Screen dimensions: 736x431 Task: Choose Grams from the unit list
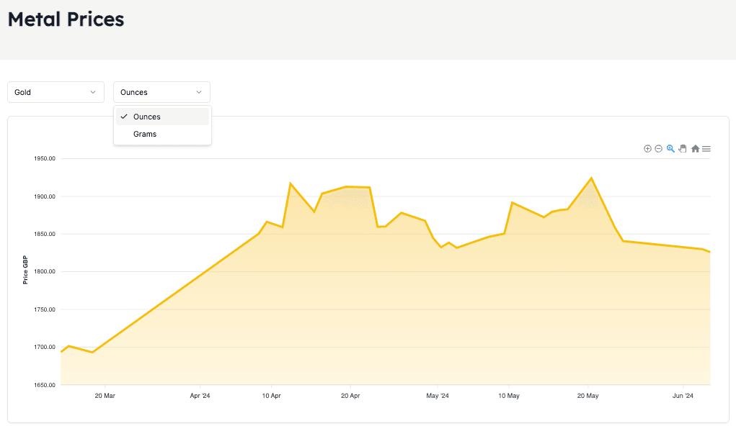145,134
